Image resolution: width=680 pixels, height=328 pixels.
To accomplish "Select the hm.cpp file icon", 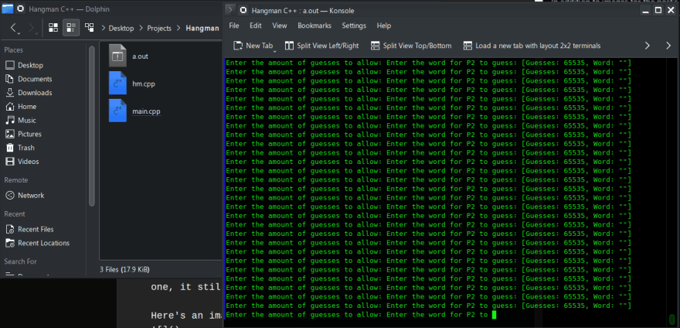I will pyautogui.click(x=117, y=84).
